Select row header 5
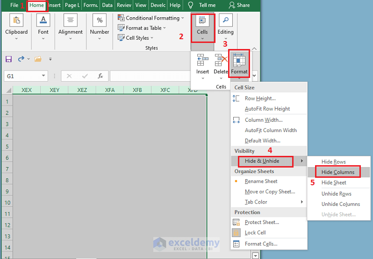 7,147
